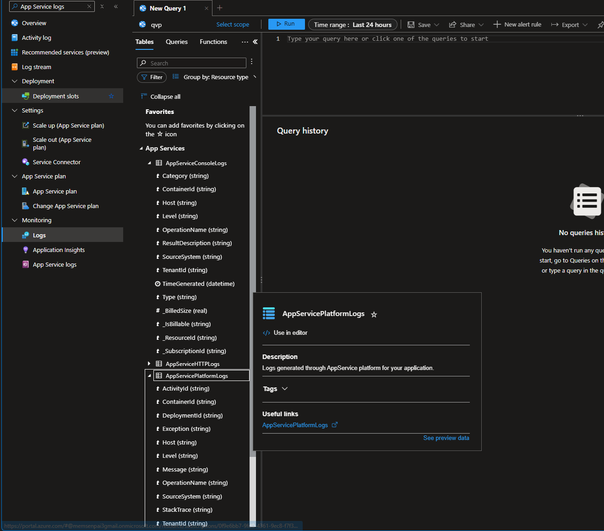Open the Export dropdown arrow
This screenshot has height=531, width=604.
click(x=585, y=25)
